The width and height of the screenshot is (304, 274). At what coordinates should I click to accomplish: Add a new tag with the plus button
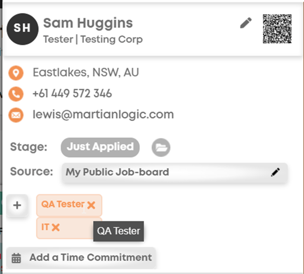coord(17,205)
